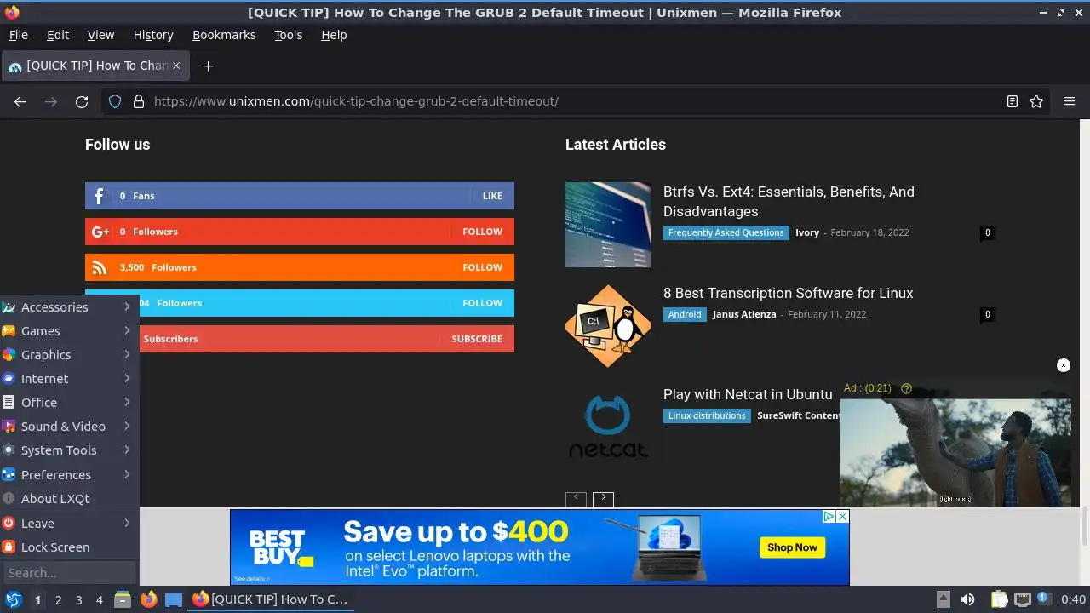The image size is (1090, 613).
Task: Click FOLLOW on the Google Plus bar
Action: (483, 232)
